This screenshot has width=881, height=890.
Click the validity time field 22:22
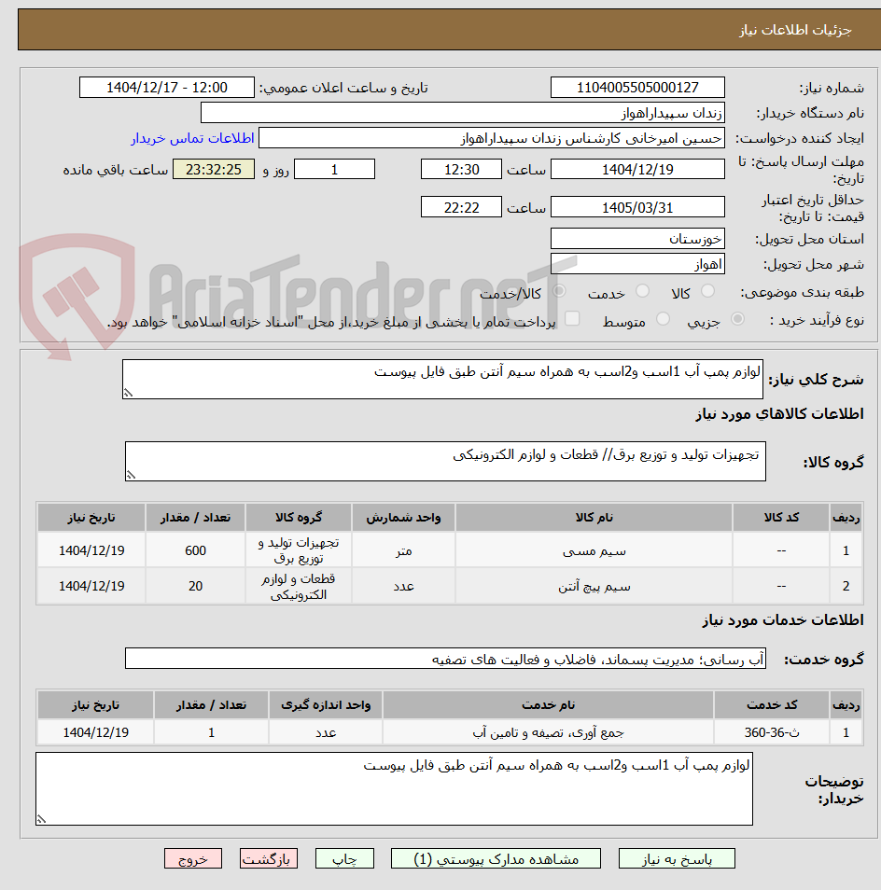[x=462, y=207]
